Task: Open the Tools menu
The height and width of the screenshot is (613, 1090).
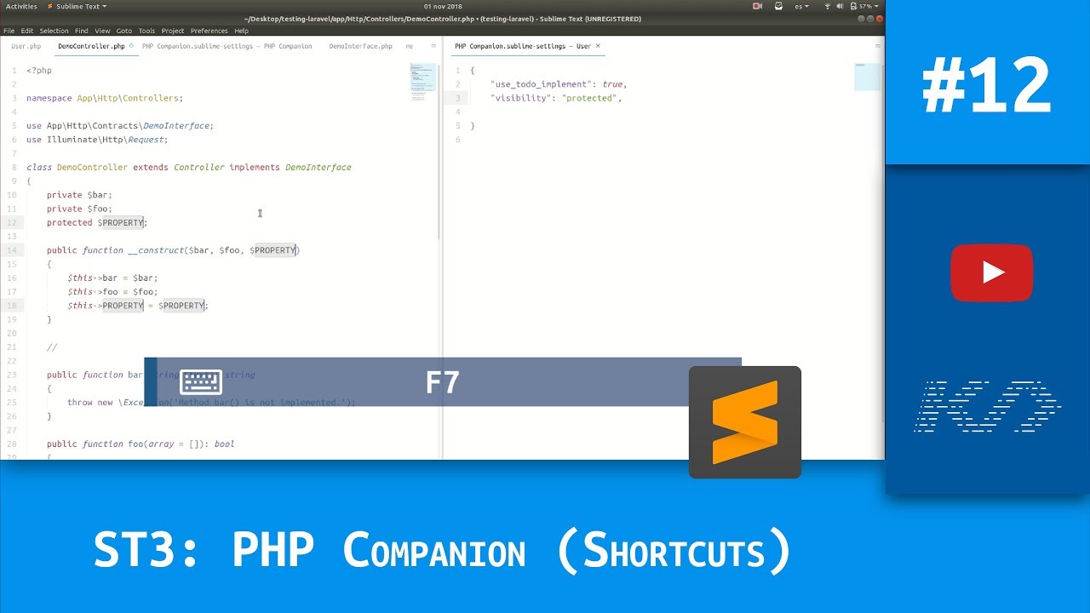Action: pyautogui.click(x=146, y=30)
